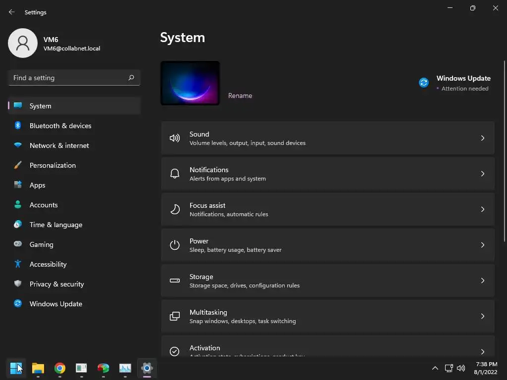The width and height of the screenshot is (507, 380).
Task: Click the Privacy & security shield icon
Action: (18, 284)
